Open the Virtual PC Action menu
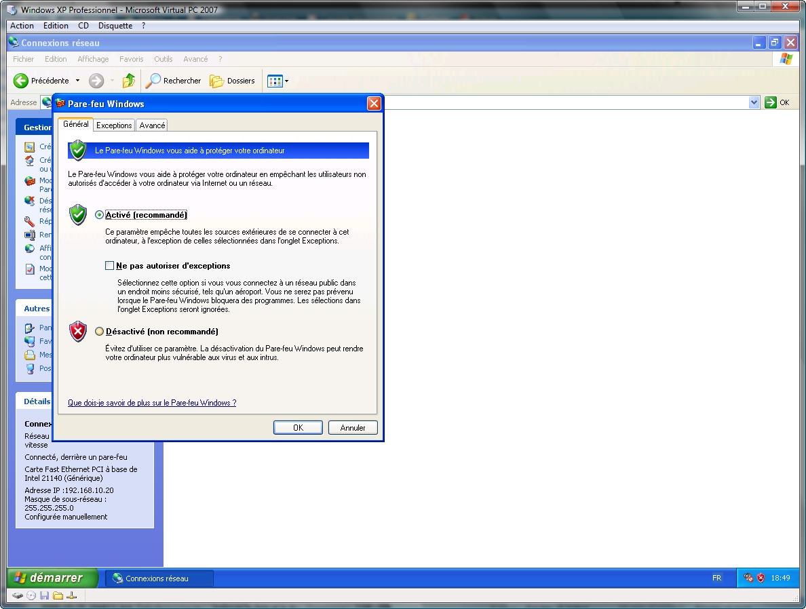The width and height of the screenshot is (806, 609). point(22,26)
